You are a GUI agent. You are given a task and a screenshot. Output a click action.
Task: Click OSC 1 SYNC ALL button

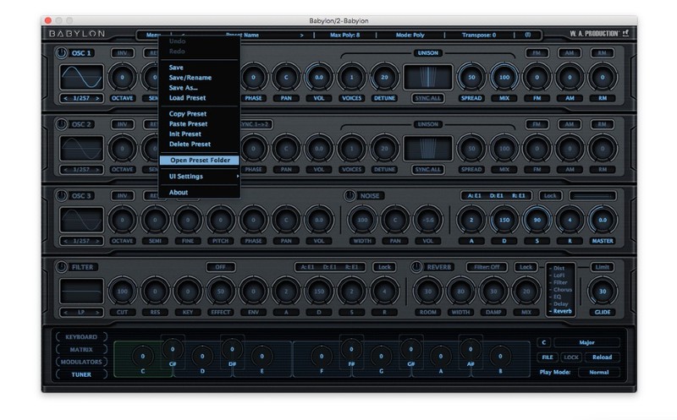coord(426,98)
